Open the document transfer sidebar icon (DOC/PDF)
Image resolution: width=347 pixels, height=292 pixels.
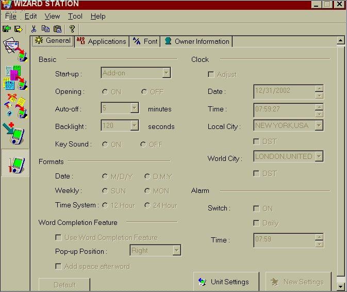click(x=15, y=77)
